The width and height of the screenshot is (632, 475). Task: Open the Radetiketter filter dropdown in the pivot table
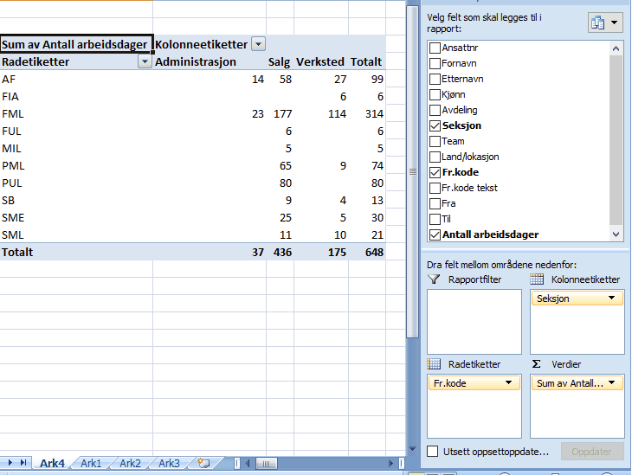pyautogui.click(x=145, y=62)
